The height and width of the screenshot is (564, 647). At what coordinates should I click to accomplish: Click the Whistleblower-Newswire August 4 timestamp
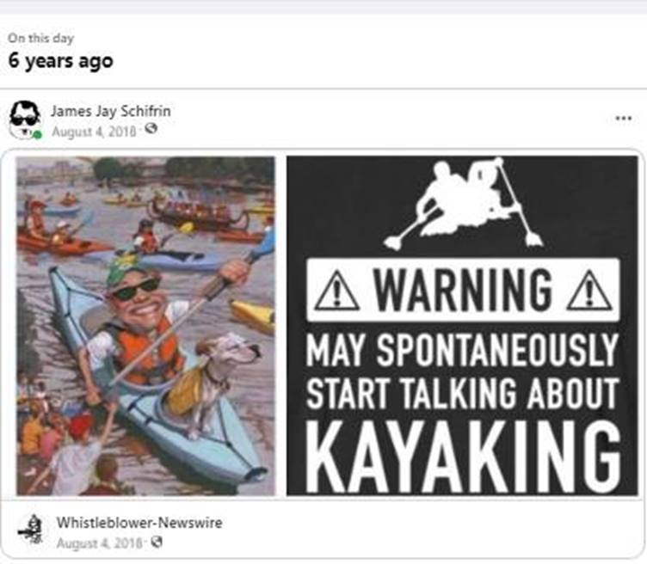pos(100,543)
